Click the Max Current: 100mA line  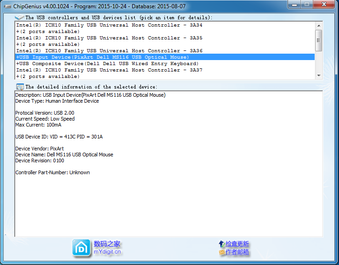(38, 125)
